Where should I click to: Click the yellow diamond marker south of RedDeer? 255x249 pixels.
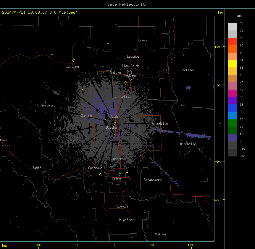click(x=126, y=83)
